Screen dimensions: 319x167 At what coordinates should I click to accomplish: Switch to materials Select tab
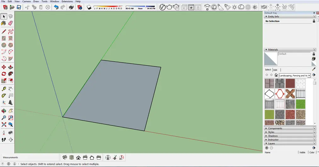click(x=268, y=70)
